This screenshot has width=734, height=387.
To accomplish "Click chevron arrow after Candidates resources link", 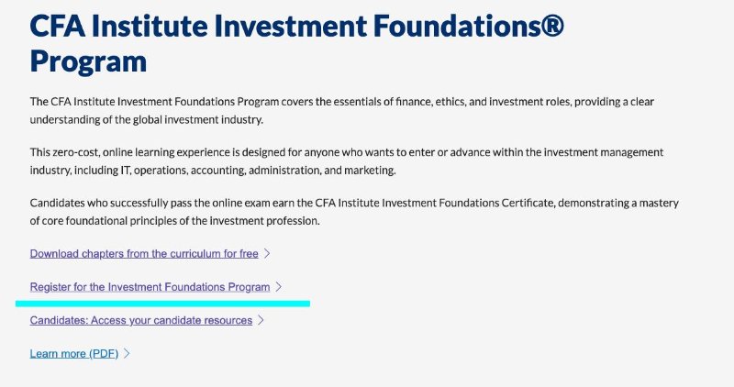I will (261, 320).
